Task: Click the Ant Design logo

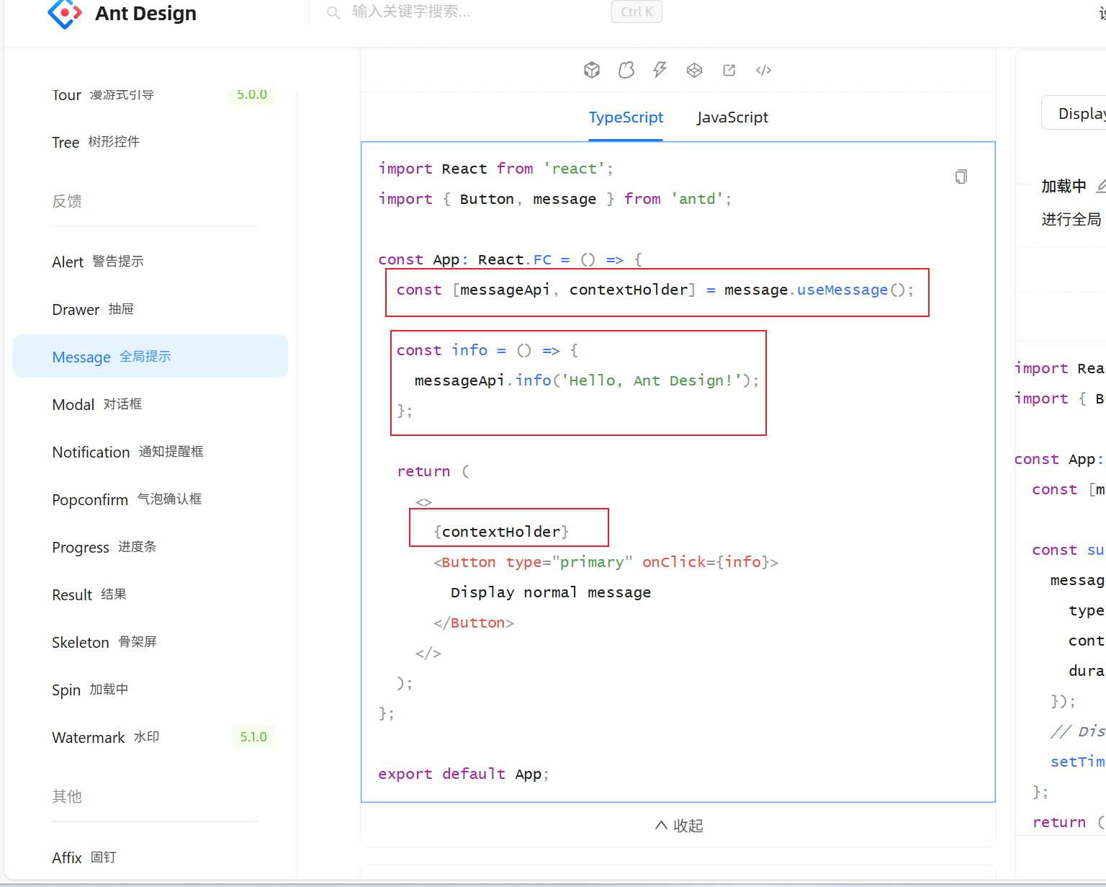Action: [x=65, y=13]
